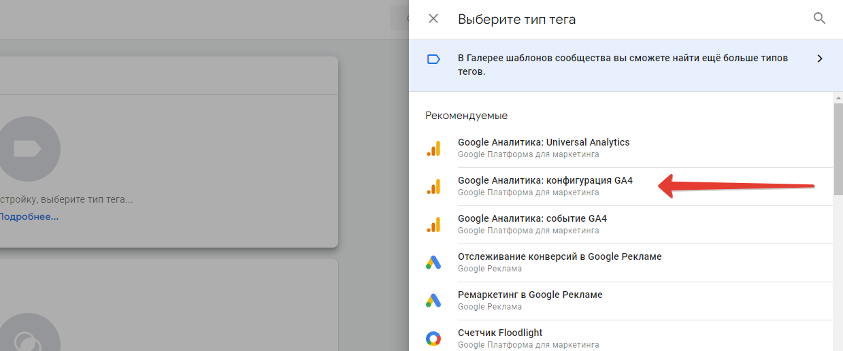
Task: Select Google Аналитика: конфигурация GA4
Action: pyautogui.click(x=621, y=186)
